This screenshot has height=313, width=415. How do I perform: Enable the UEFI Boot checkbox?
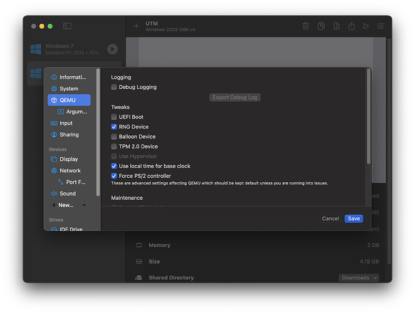[x=114, y=117]
